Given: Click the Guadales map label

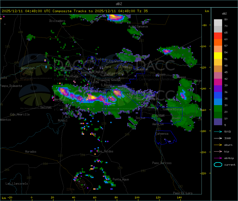Looking at the screenshot, I should click(x=141, y=57).
